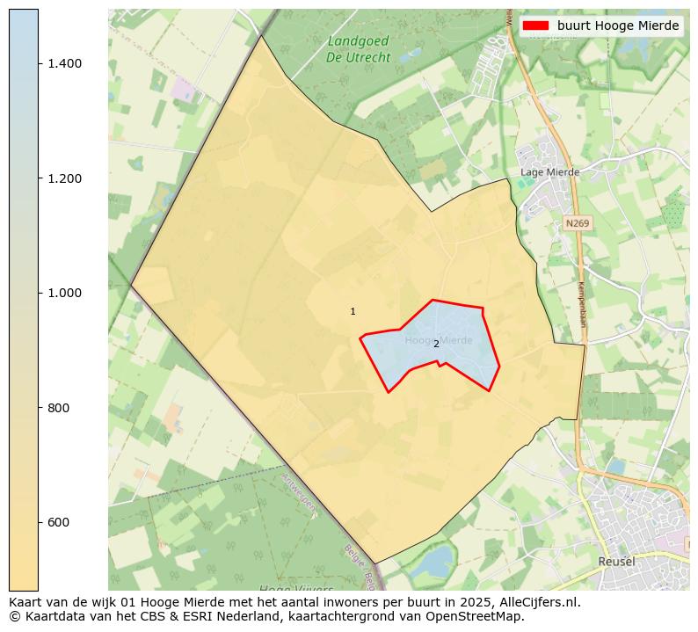Image resolution: width=698 pixels, height=632 pixels.
Task: Click the 1.400 tick on the colorbar
Action: tap(65, 63)
